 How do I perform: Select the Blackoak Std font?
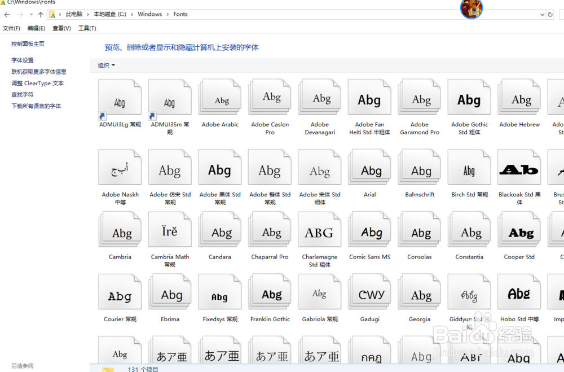point(519,168)
